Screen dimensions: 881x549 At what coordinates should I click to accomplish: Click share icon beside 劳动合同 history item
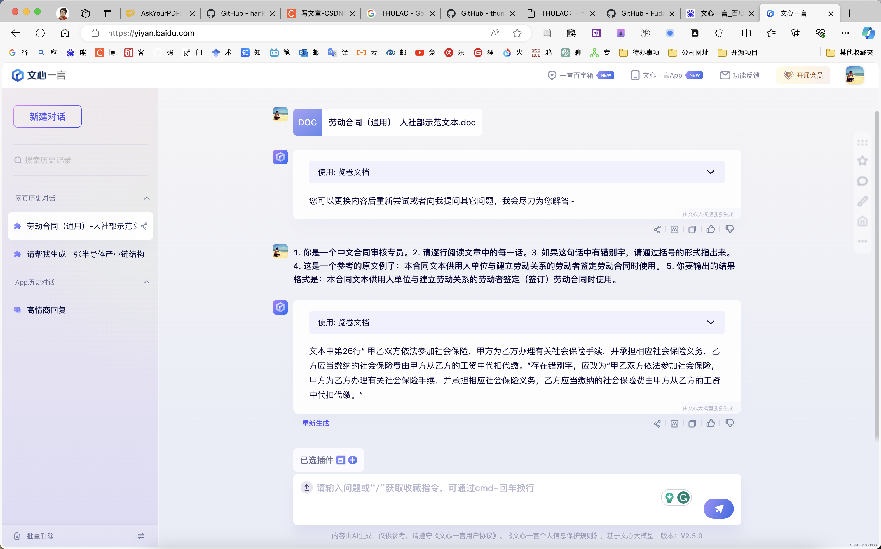(144, 226)
